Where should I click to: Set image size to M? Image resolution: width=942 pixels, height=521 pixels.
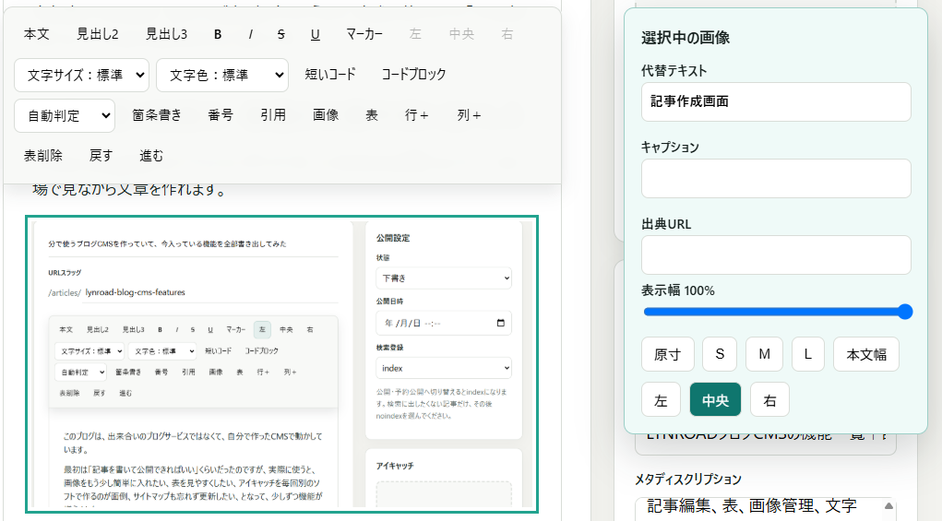point(764,354)
